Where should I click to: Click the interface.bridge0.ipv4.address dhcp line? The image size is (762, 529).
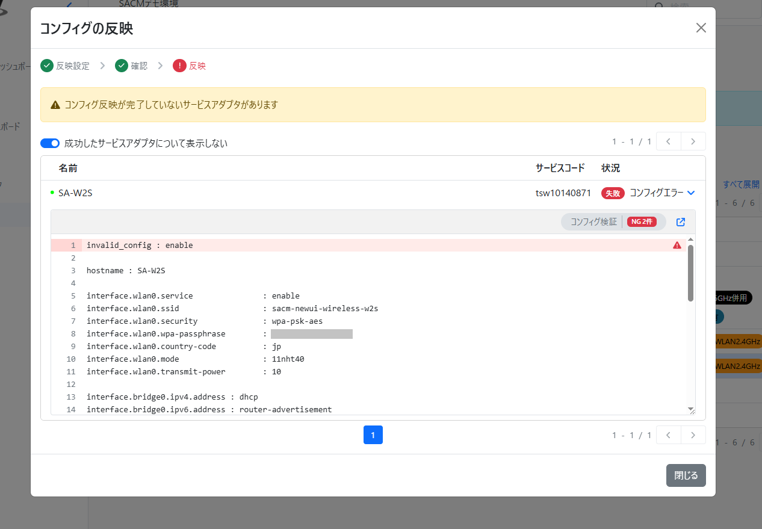pyautogui.click(x=172, y=397)
